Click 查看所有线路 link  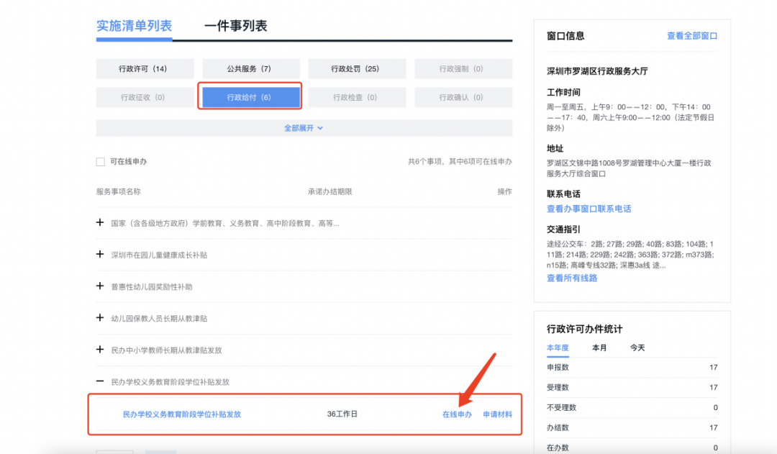pos(572,278)
